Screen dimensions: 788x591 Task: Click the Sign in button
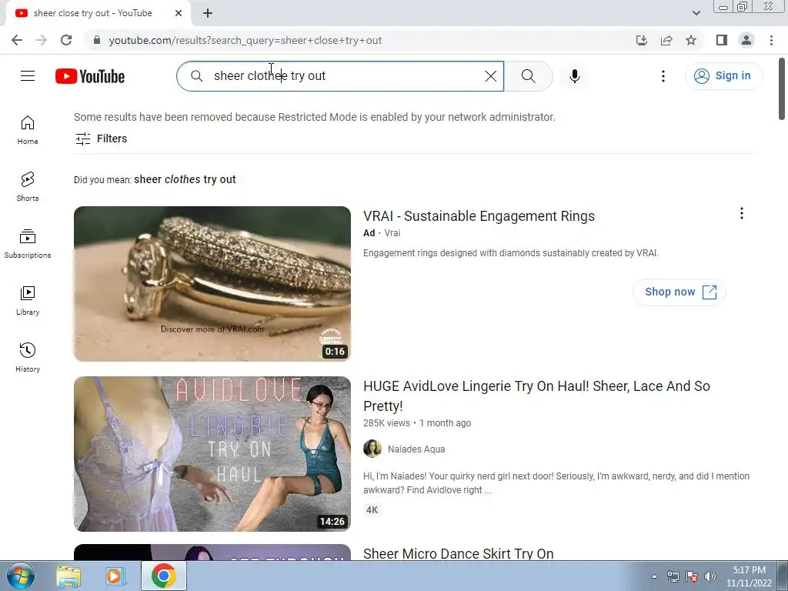723,76
